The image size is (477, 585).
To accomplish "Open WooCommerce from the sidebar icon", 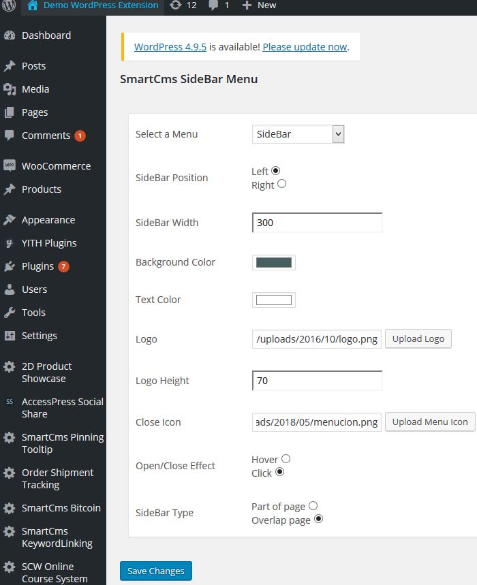I will (x=10, y=165).
